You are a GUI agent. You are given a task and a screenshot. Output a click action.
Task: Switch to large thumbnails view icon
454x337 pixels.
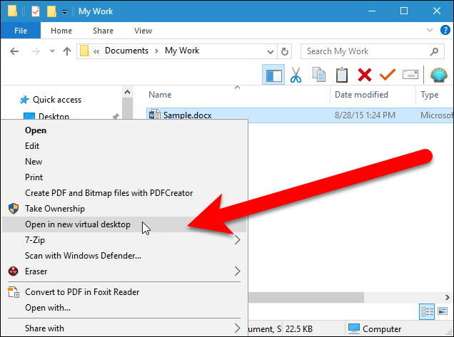[x=443, y=311]
